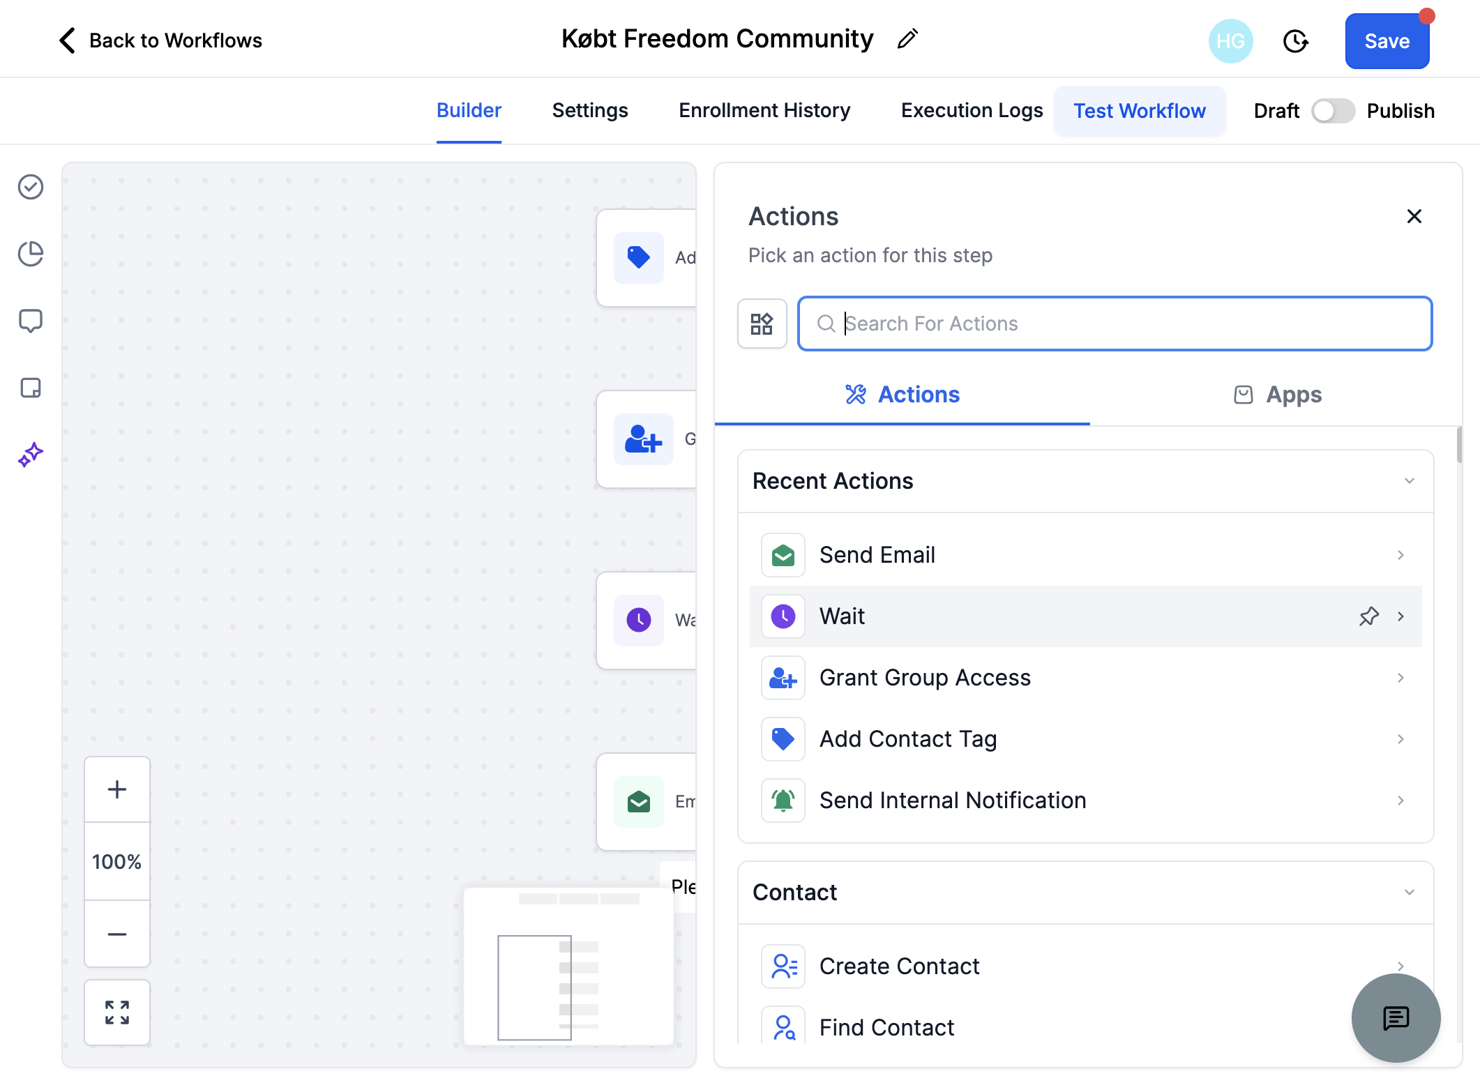Select the Actions tab in the panel
Screen dimensions: 1480x1085
click(902, 395)
